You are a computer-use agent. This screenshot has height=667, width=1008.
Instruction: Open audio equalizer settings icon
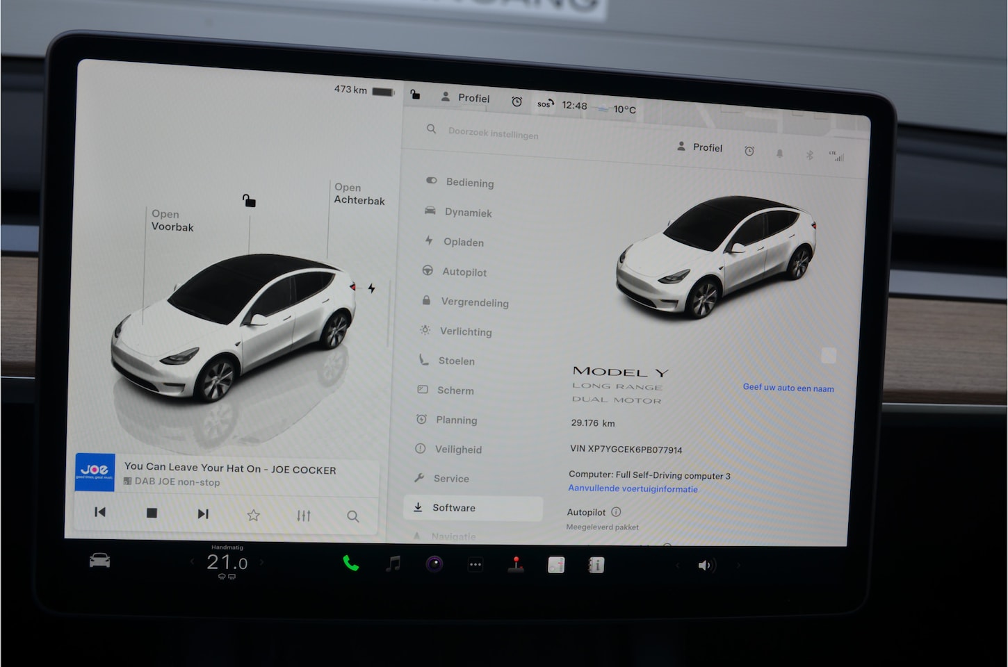(304, 516)
